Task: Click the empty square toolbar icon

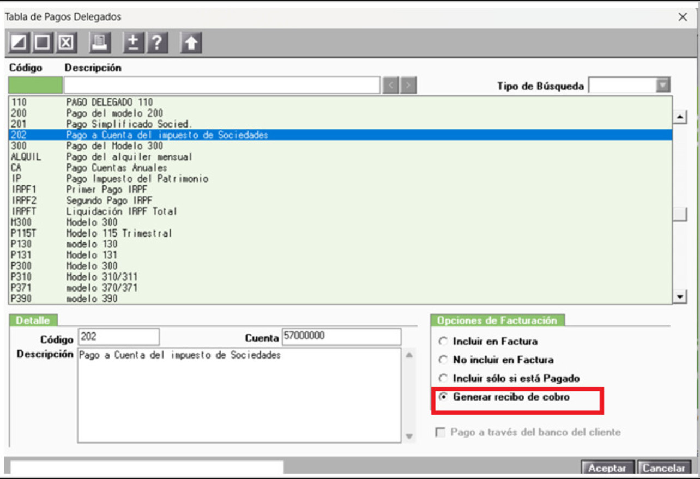Action: (x=42, y=42)
